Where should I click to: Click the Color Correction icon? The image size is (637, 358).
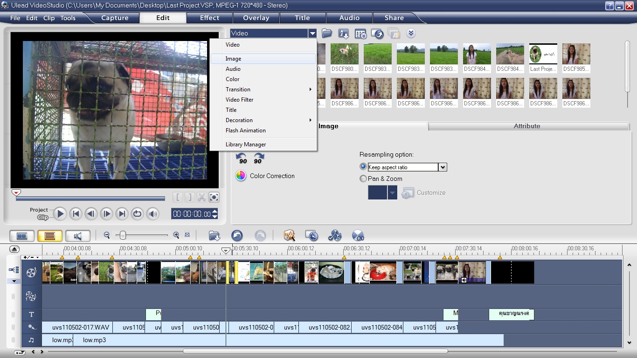(x=241, y=176)
